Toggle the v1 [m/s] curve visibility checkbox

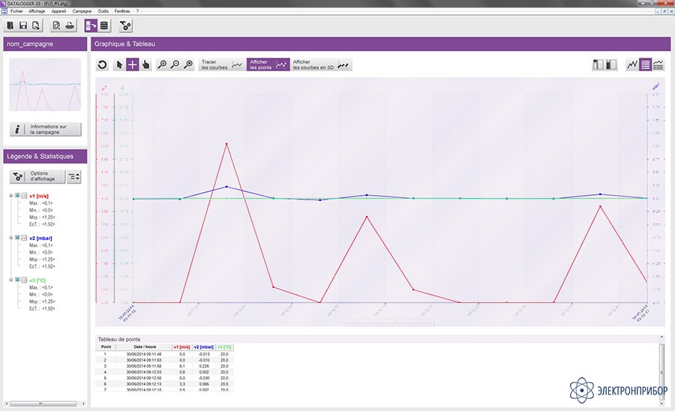tap(18, 196)
